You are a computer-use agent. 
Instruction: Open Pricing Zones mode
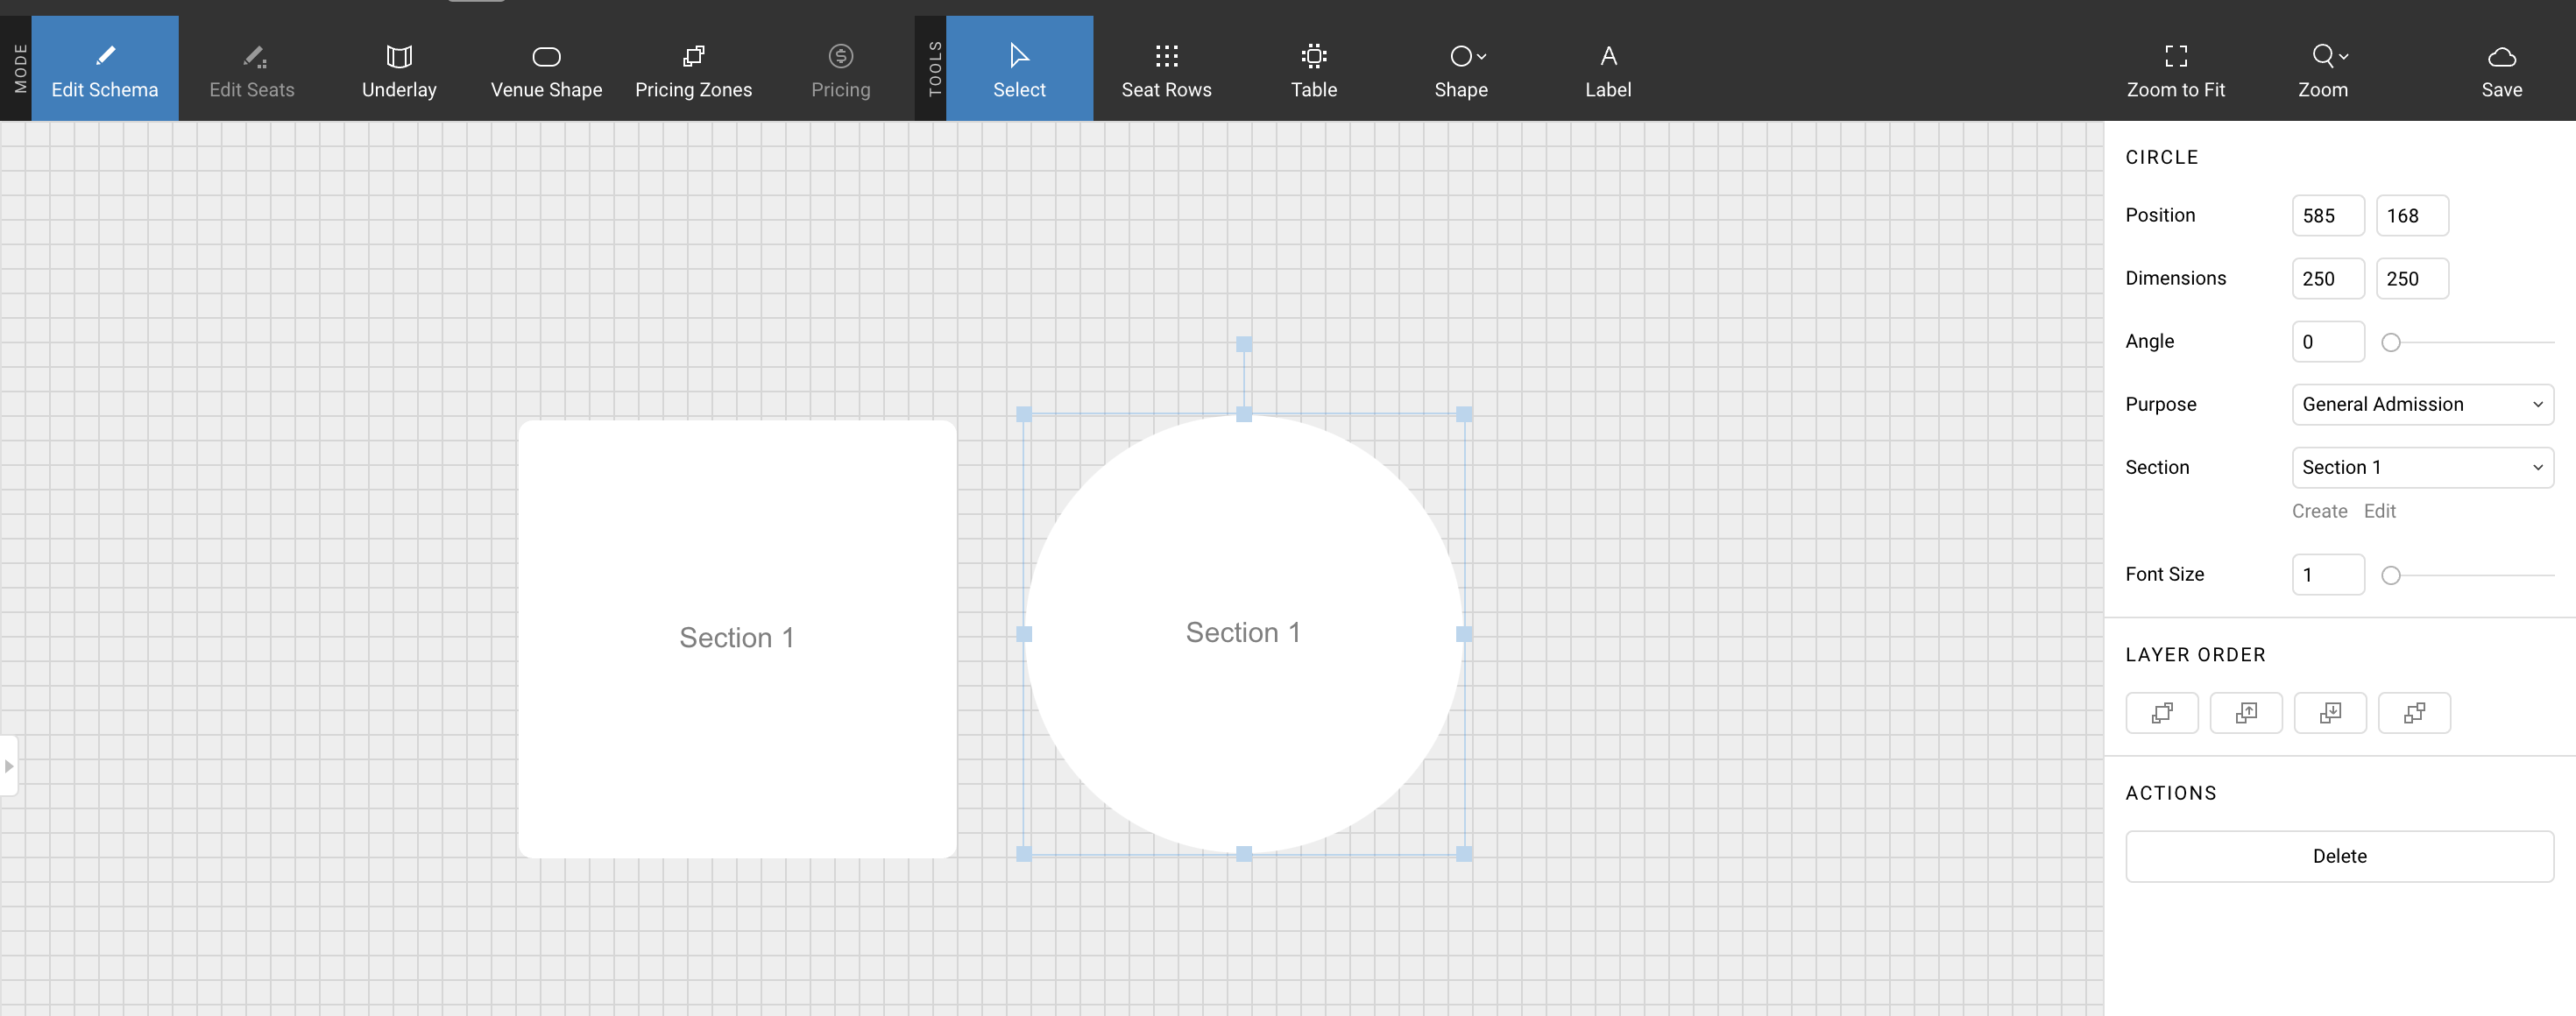coord(693,69)
